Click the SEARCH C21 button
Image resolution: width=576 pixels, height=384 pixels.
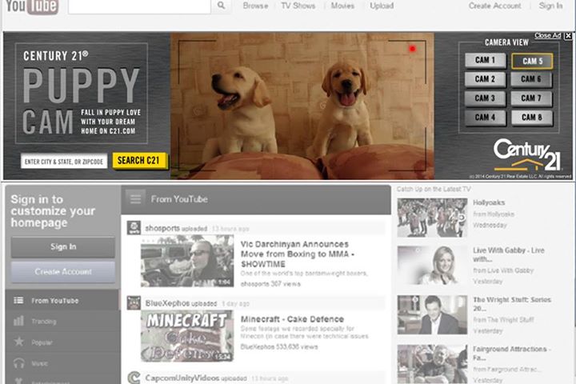point(140,161)
